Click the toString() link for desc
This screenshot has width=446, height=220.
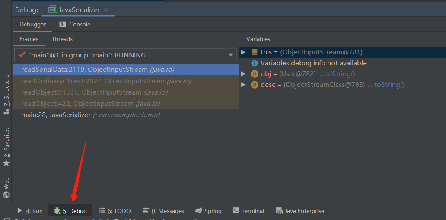pos(389,85)
